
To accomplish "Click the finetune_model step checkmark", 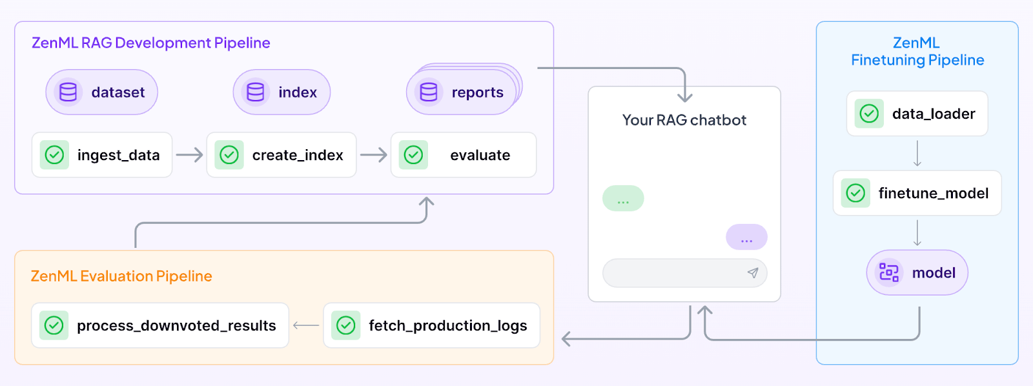I will (x=855, y=193).
